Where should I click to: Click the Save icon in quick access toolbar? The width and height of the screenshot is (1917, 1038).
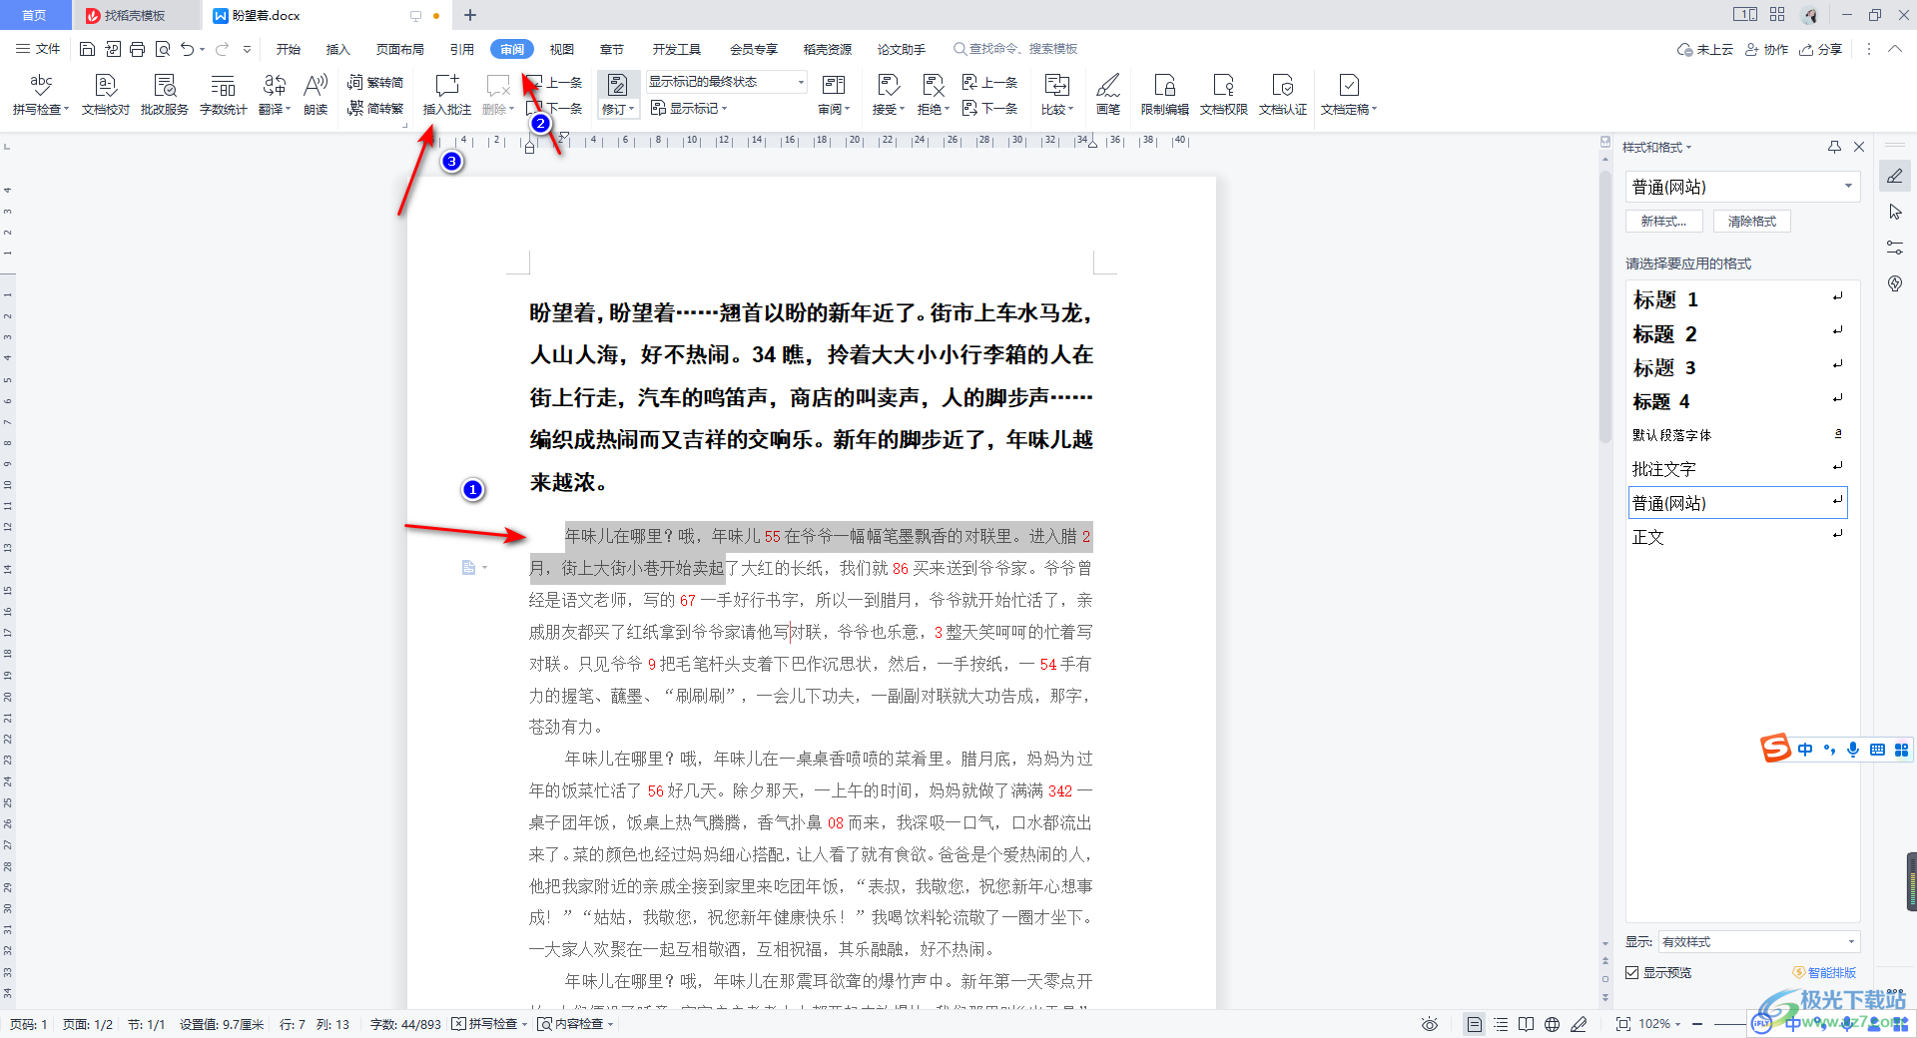click(87, 49)
